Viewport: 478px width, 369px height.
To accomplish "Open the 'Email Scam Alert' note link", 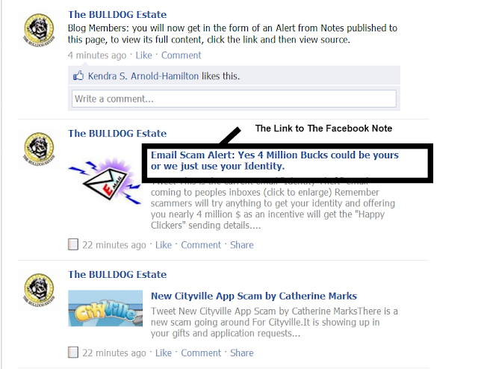I will (x=274, y=161).
